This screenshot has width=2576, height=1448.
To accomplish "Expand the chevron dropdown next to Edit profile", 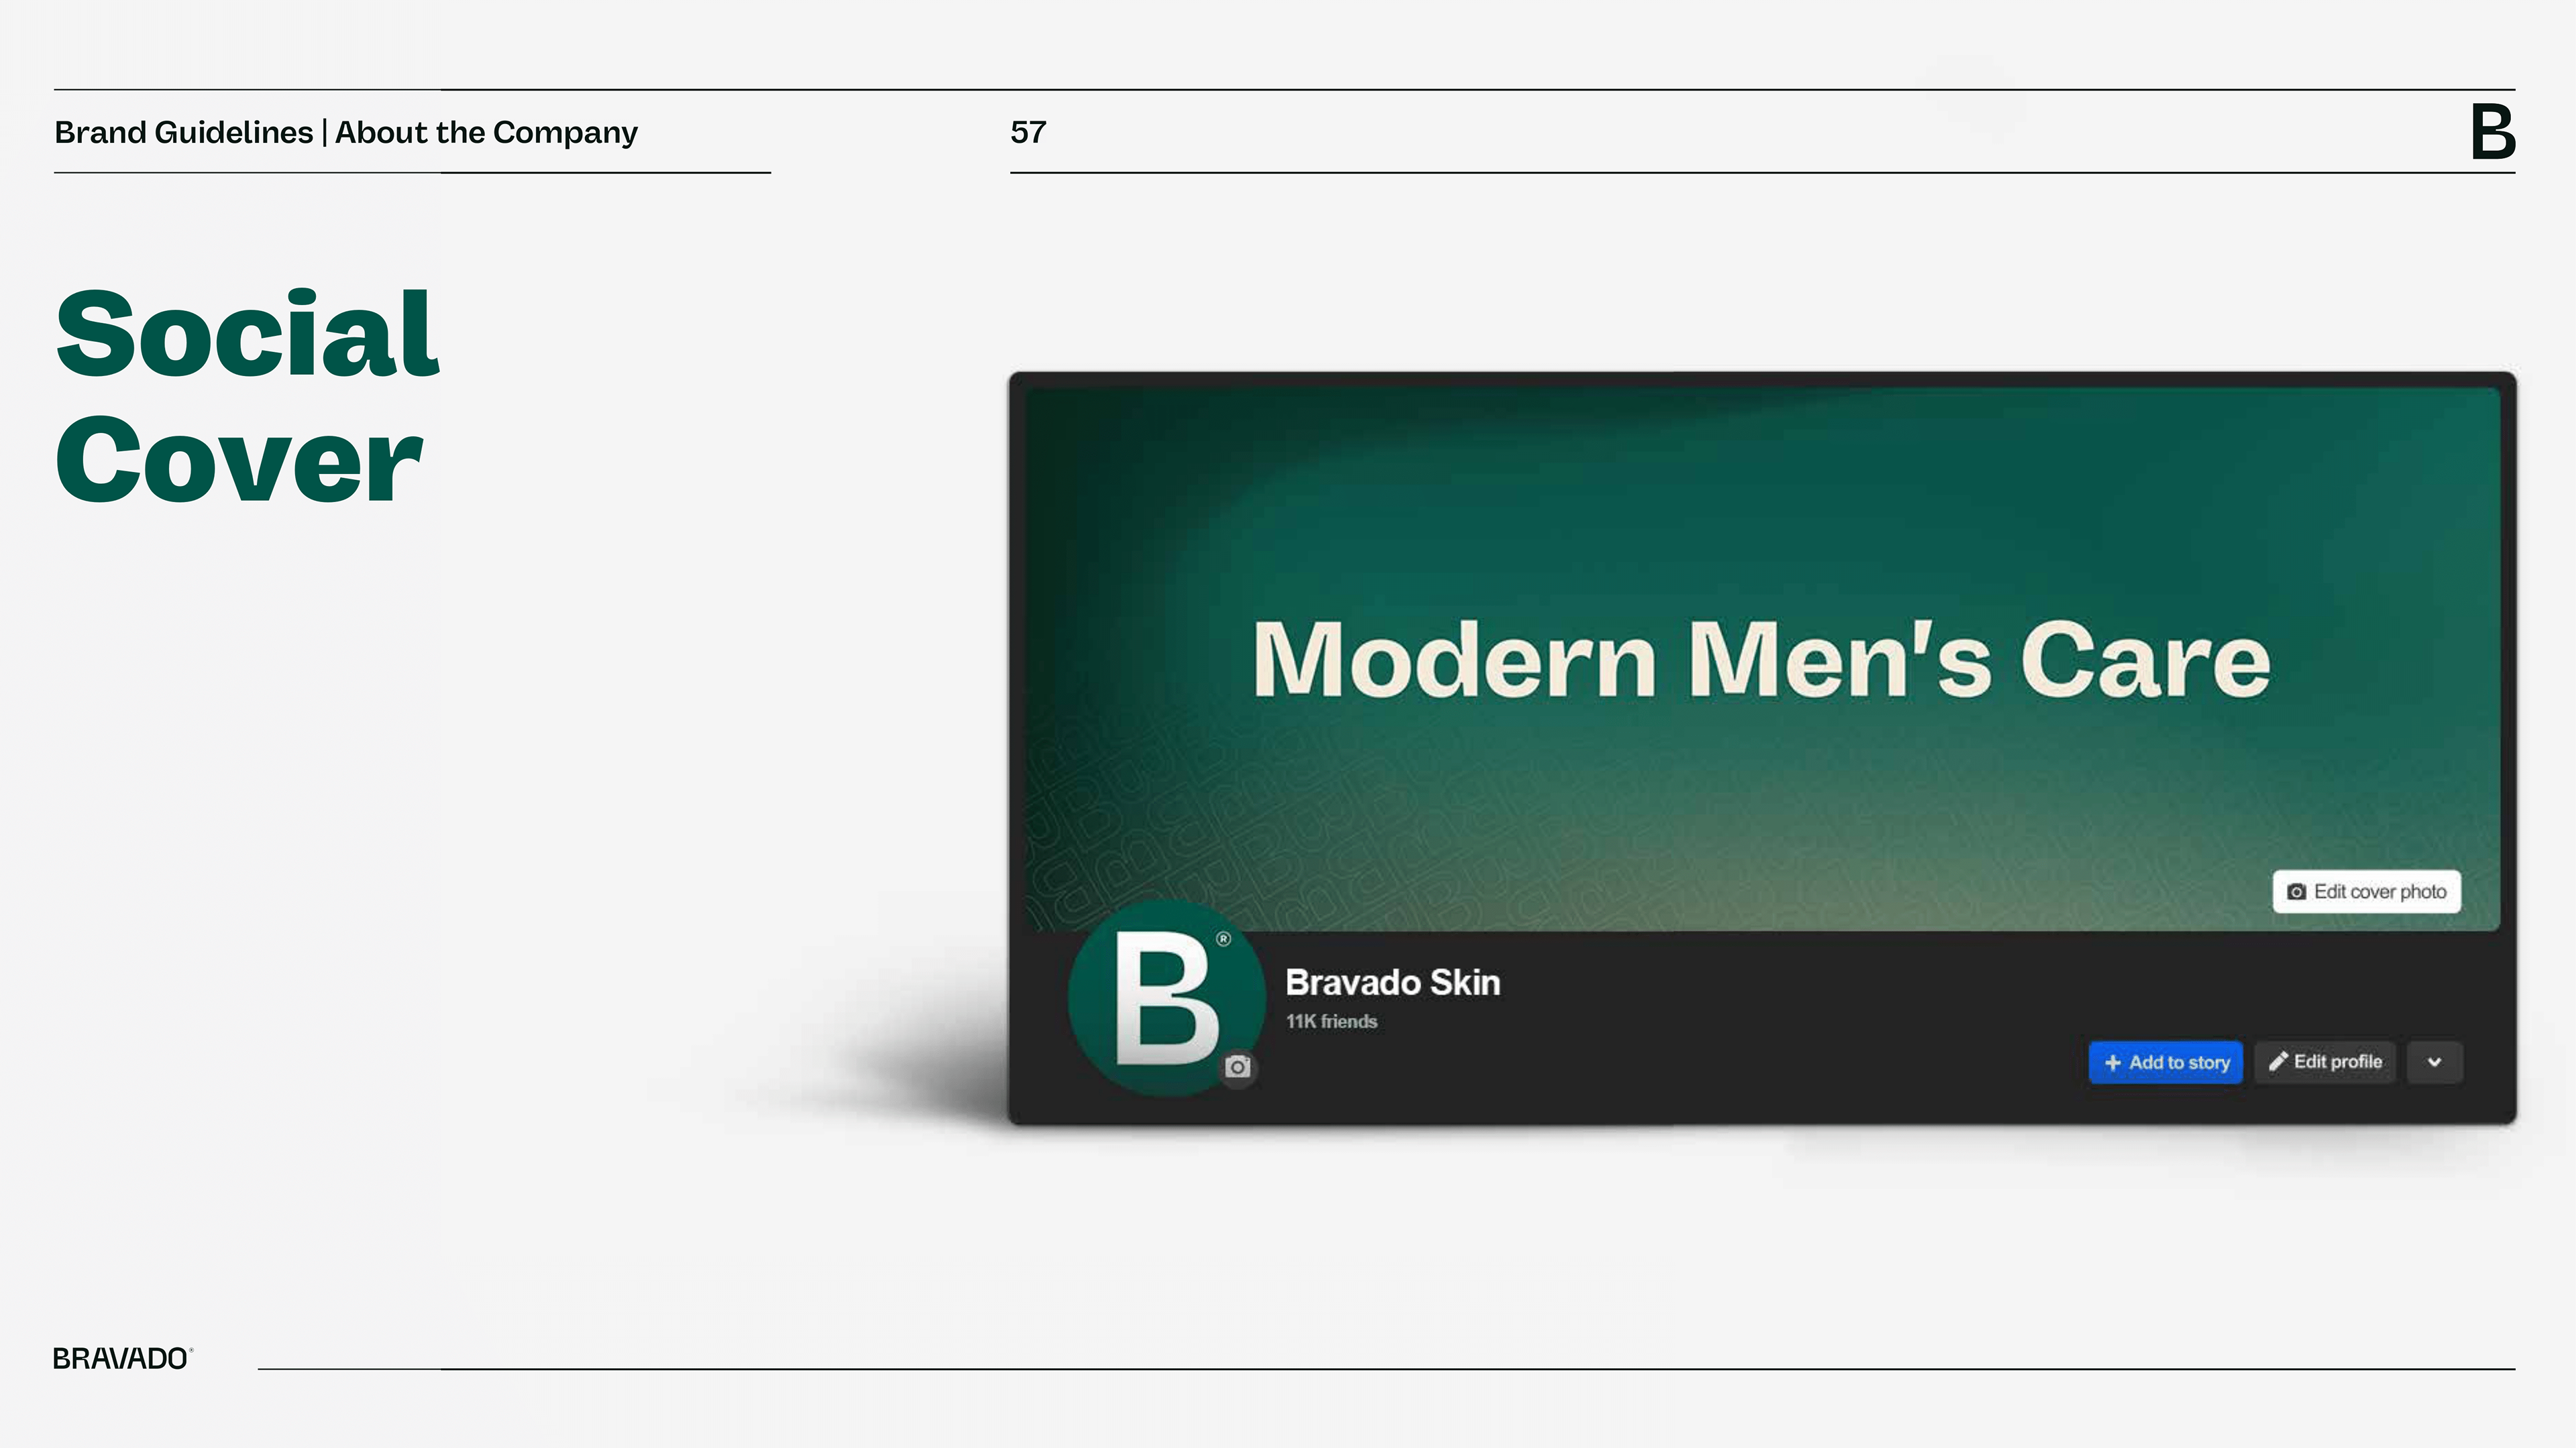I will point(2434,1063).
